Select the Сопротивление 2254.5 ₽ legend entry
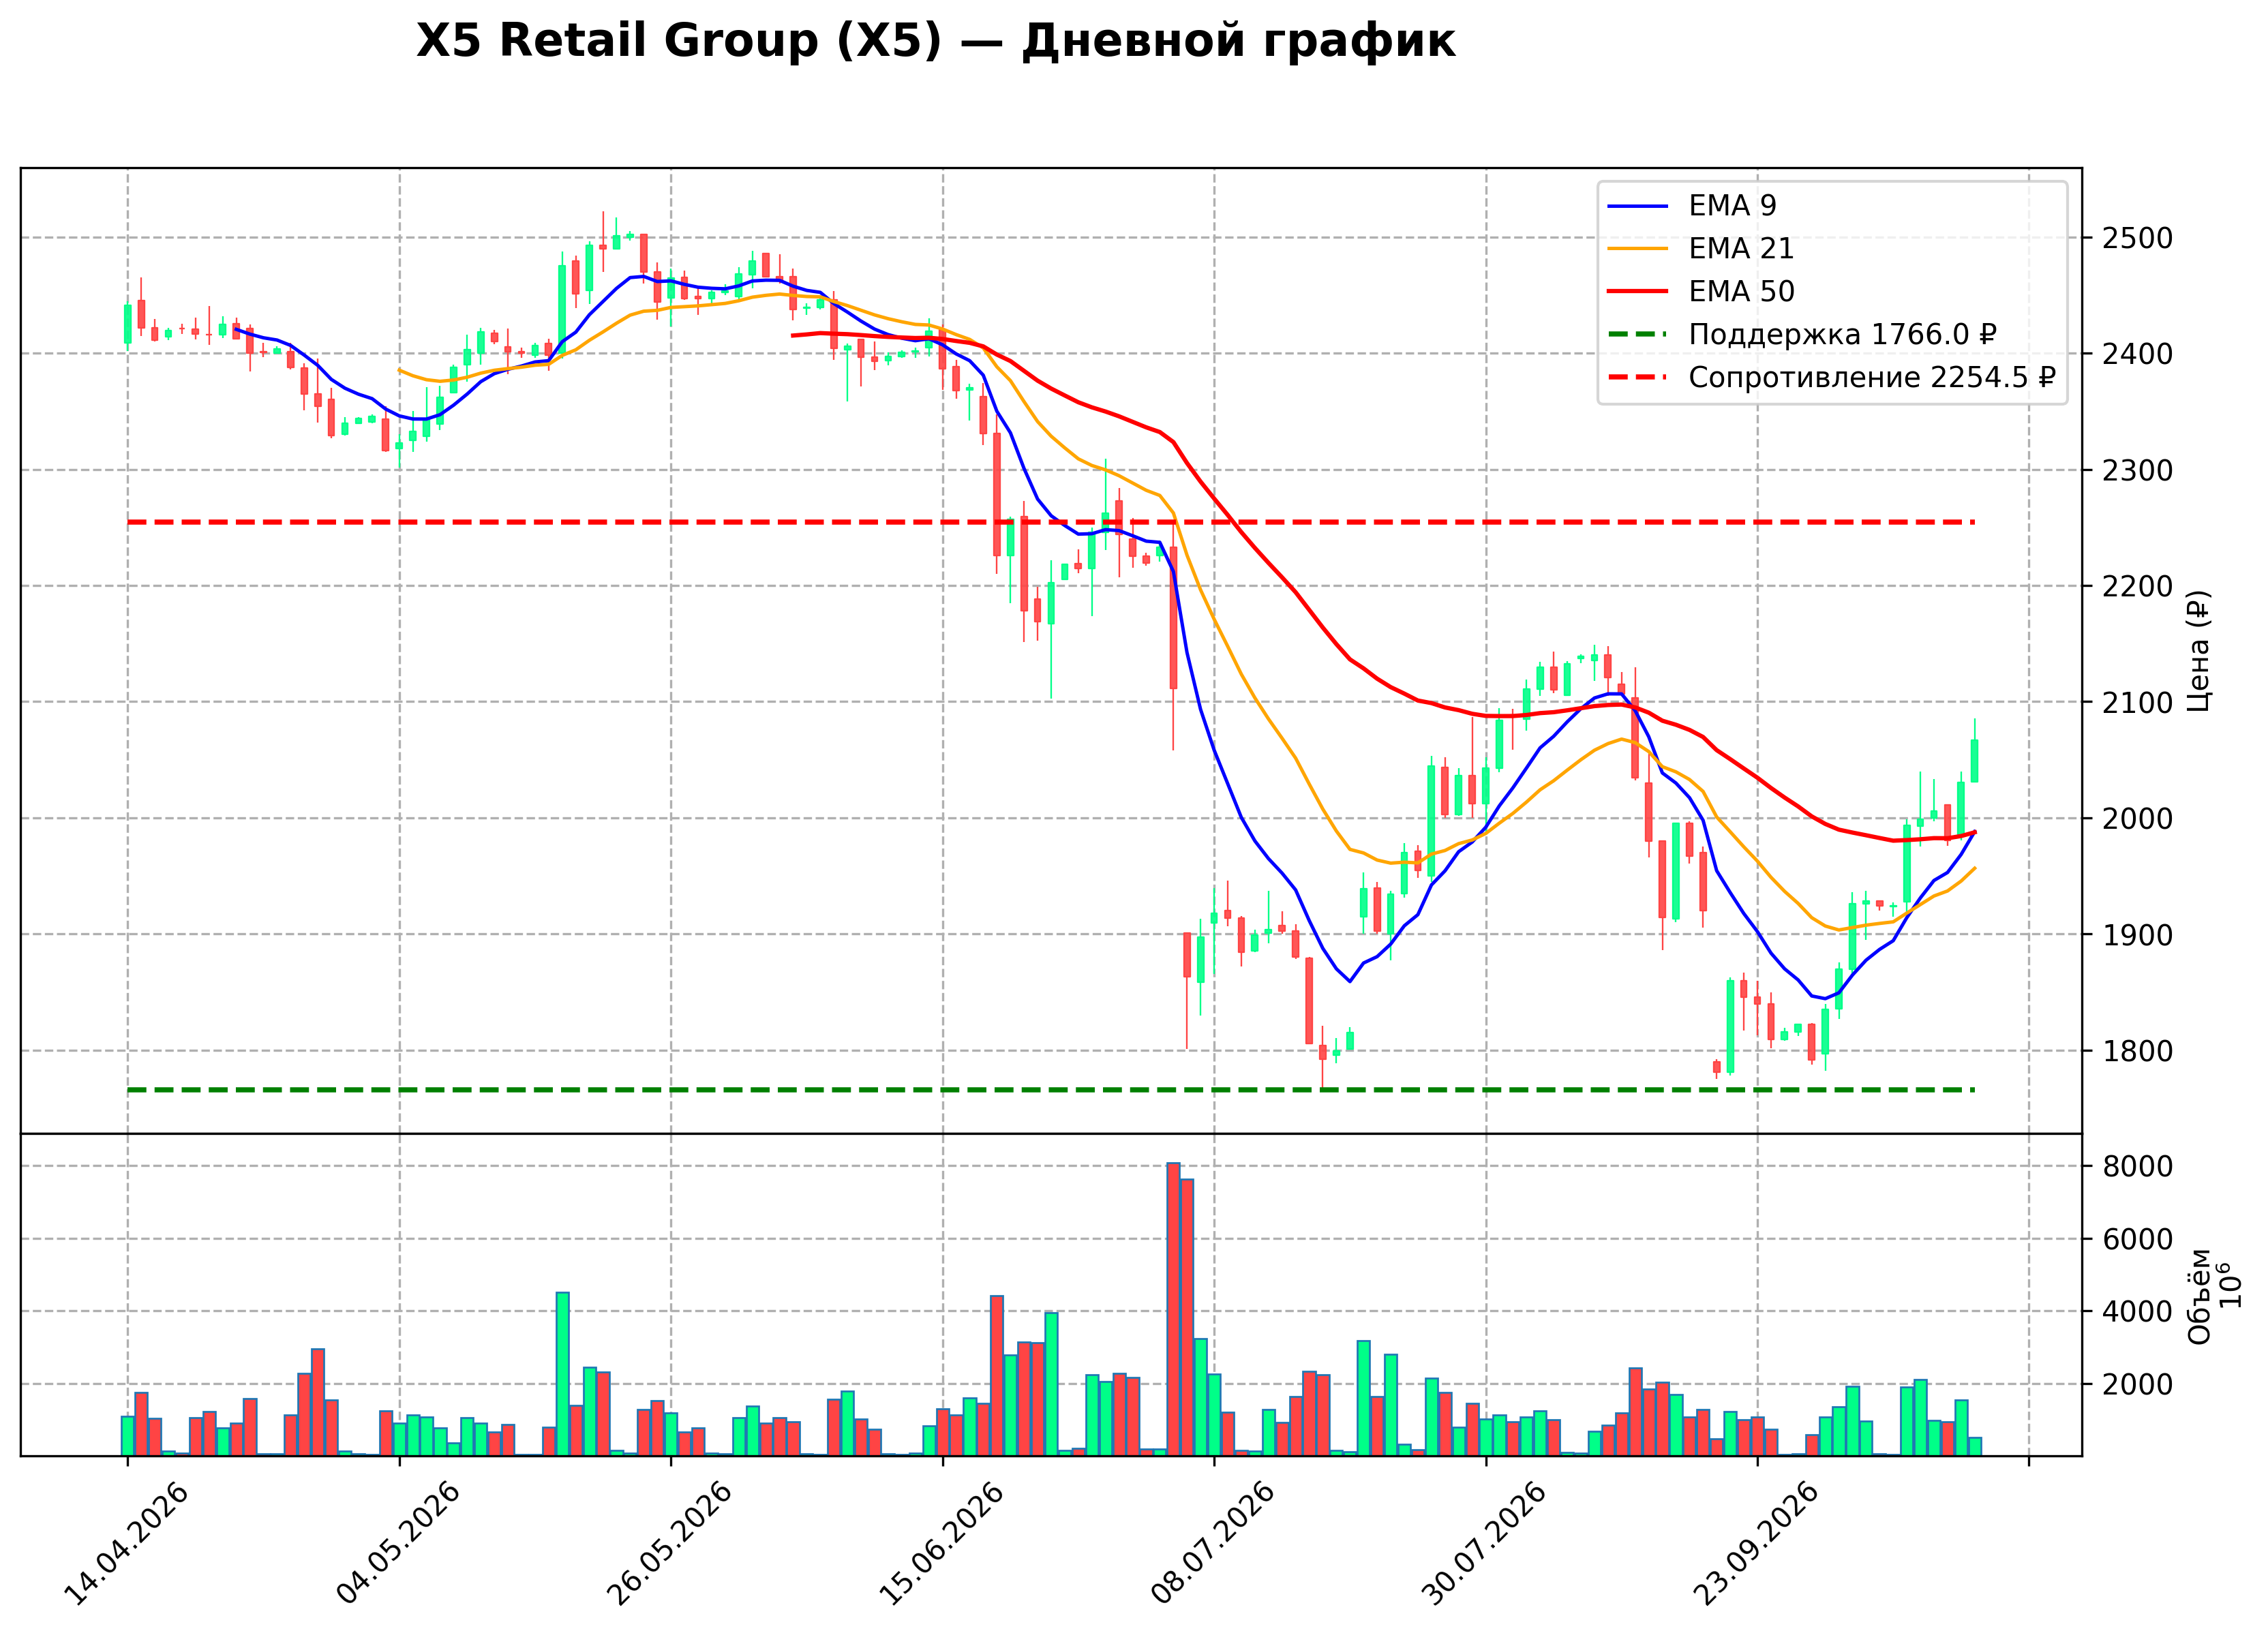The image size is (2268, 1631). click(1831, 378)
